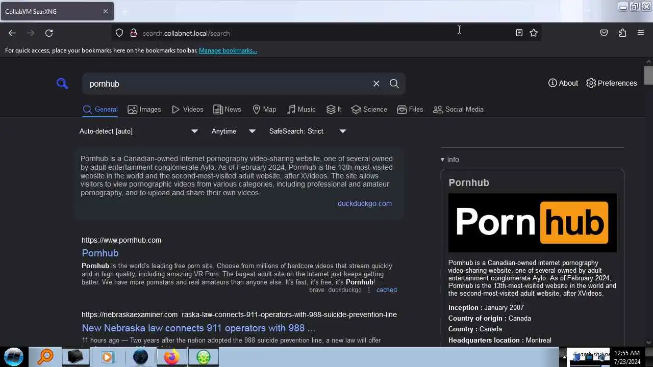Click the https://www.pornhub.com URL text

click(121, 240)
